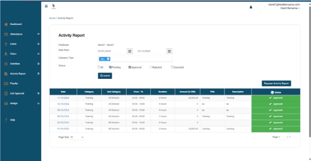The width and height of the screenshot is (311, 161).
Task: Click Request Activity Report button
Action: pos(276,83)
